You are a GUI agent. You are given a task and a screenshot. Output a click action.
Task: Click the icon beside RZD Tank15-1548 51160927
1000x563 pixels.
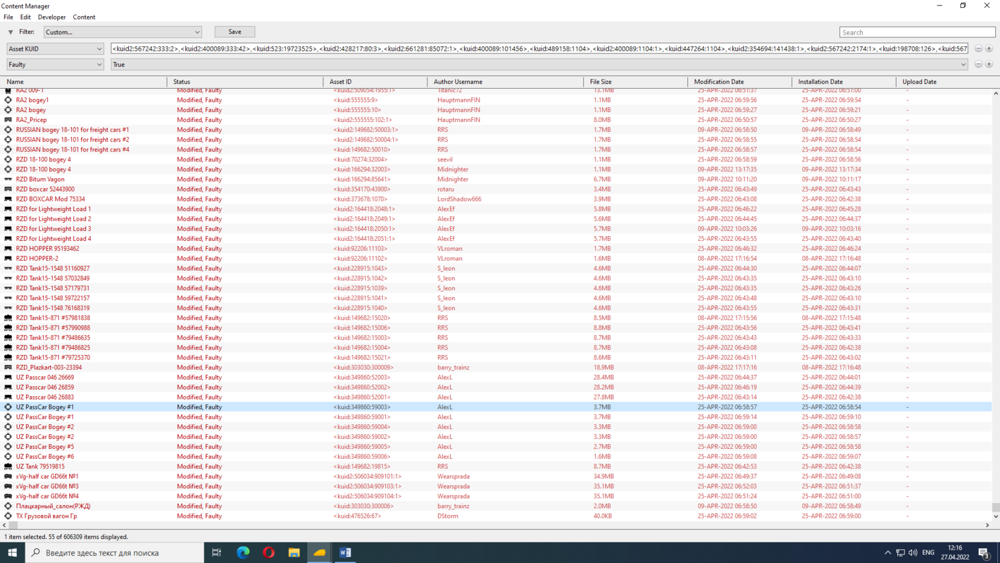click(x=8, y=268)
